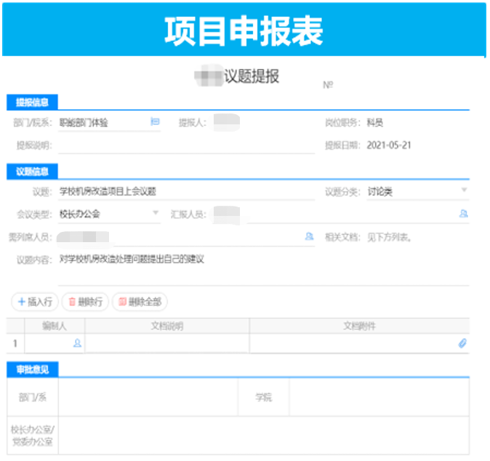Focus the 提报说明 input field
The image size is (490, 461).
[186, 145]
